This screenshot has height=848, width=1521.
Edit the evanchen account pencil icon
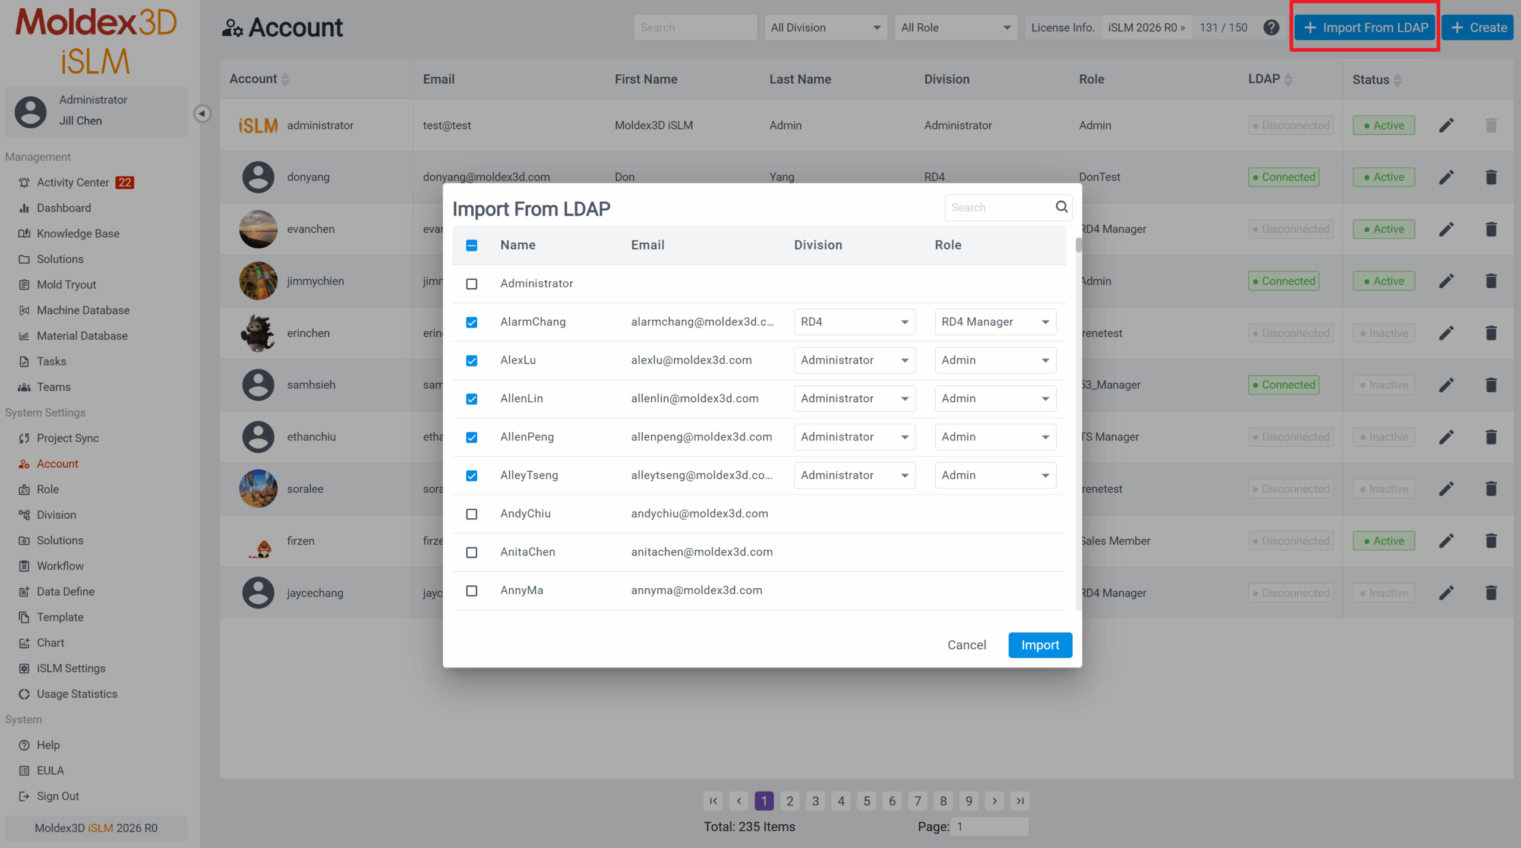[x=1446, y=229]
